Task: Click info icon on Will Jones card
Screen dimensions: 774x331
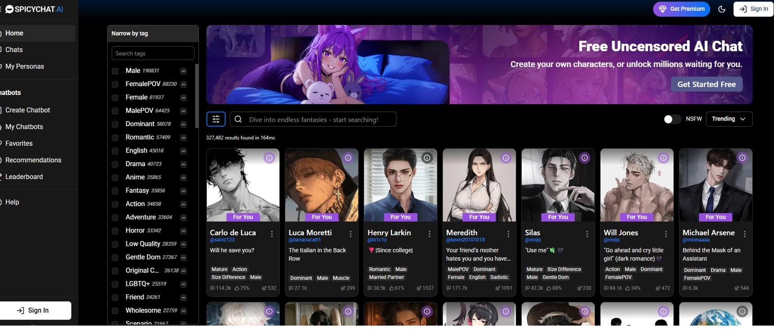Action: pos(663,158)
